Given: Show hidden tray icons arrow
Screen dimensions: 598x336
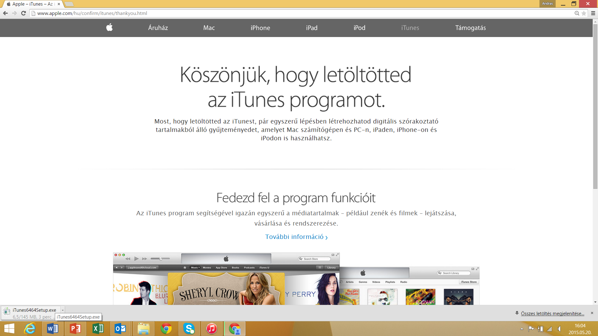Looking at the screenshot, I should (522, 329).
